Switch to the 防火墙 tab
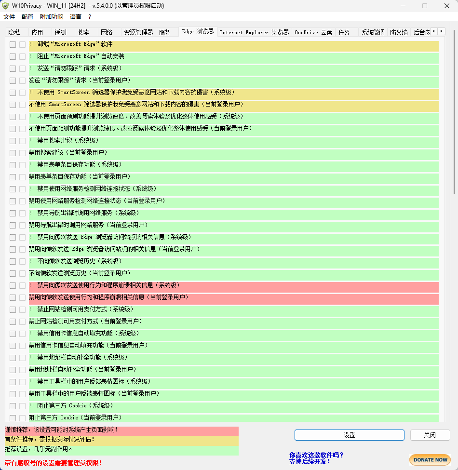 coord(399,32)
